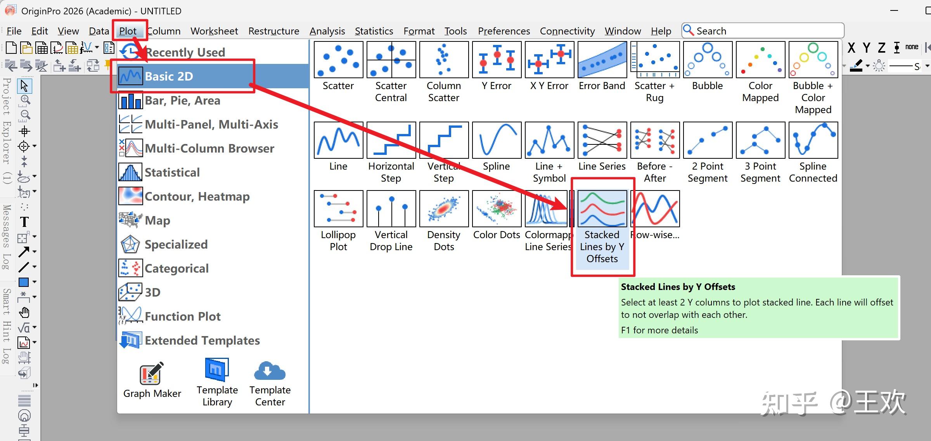Expand the equation tool dropdown arrow
Image resolution: width=931 pixels, height=441 pixels.
point(35,328)
